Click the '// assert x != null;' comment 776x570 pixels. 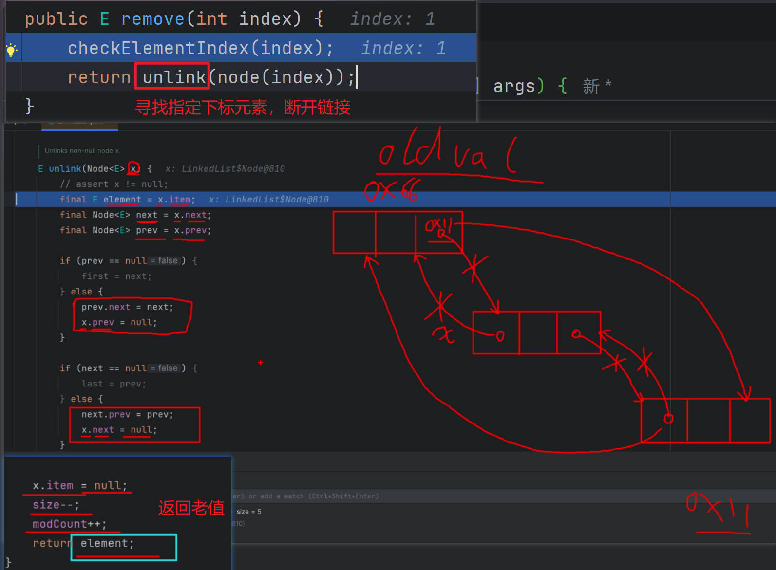click(114, 184)
